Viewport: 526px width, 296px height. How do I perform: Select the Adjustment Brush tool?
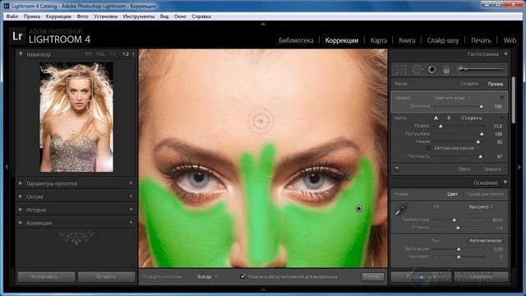[x=480, y=69]
